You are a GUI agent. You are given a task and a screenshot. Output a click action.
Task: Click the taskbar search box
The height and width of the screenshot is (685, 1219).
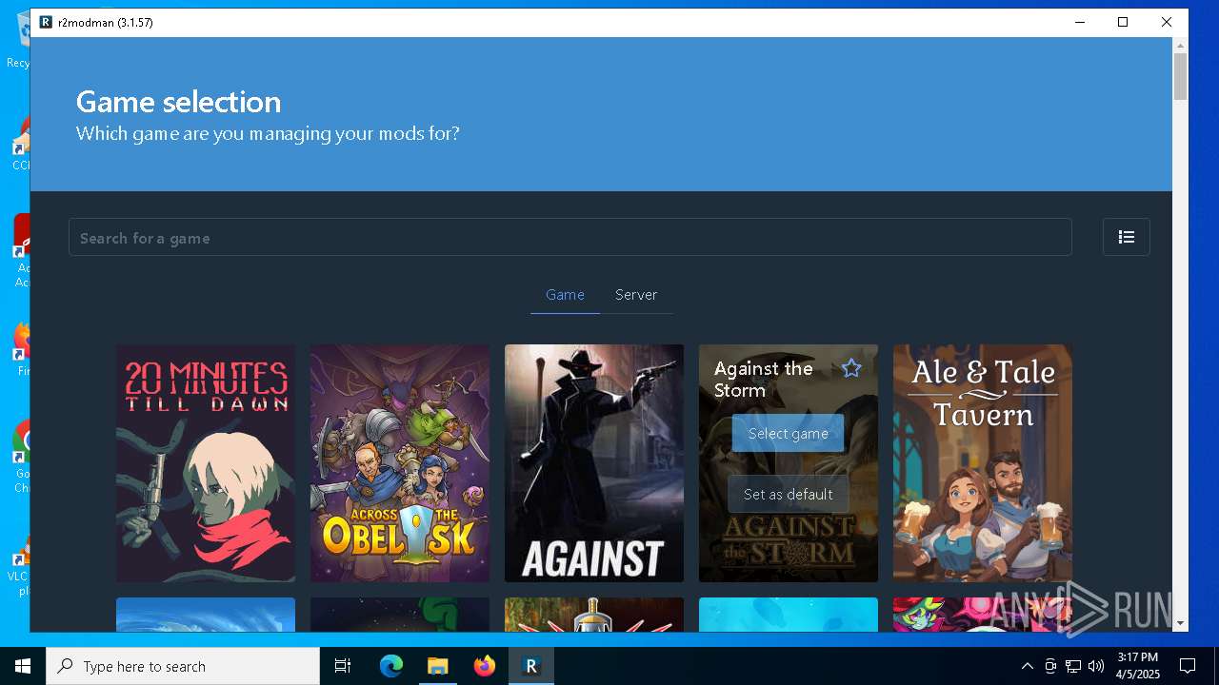pos(183,666)
